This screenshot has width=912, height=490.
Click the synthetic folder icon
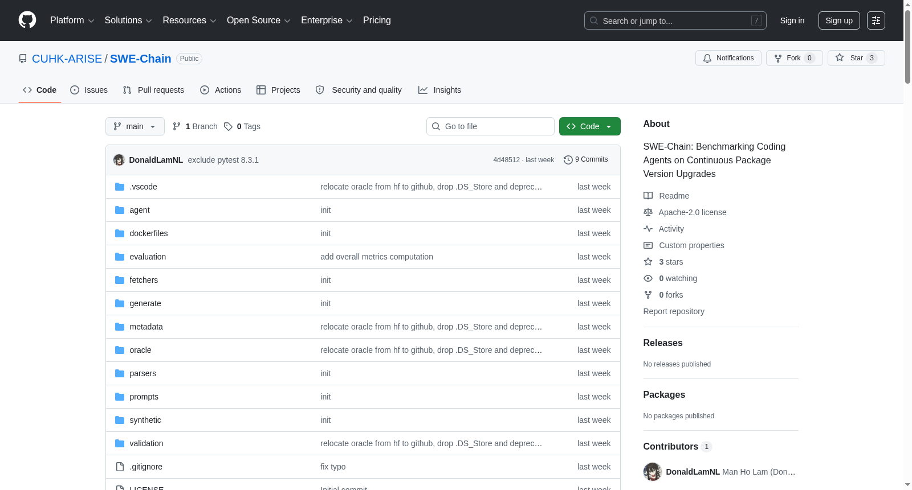120,420
